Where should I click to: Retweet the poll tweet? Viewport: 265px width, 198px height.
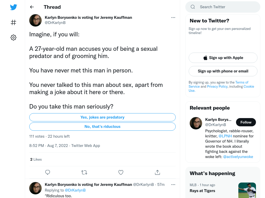click(84, 172)
